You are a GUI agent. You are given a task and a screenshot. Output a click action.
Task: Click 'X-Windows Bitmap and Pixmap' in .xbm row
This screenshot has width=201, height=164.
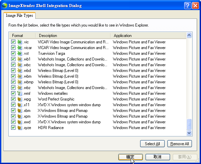(x=63, y=111)
